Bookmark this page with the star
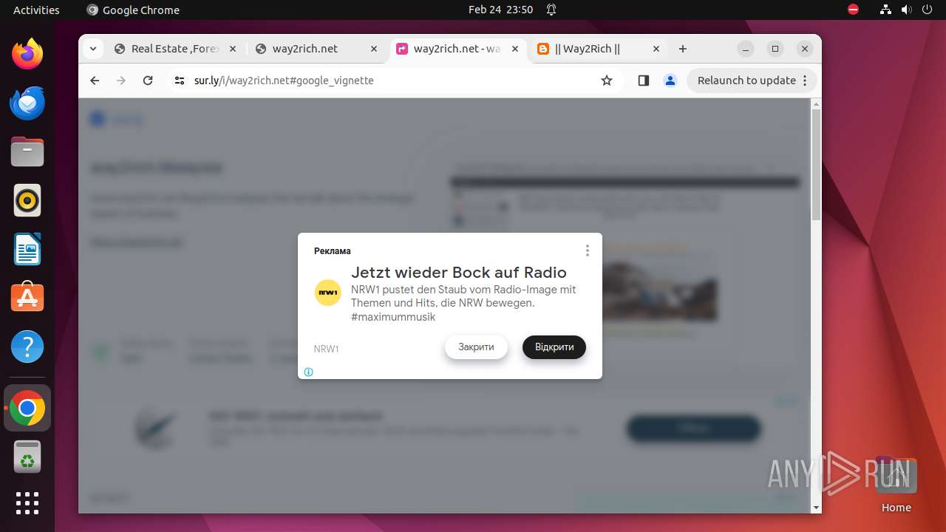Image resolution: width=946 pixels, height=532 pixels. [607, 81]
